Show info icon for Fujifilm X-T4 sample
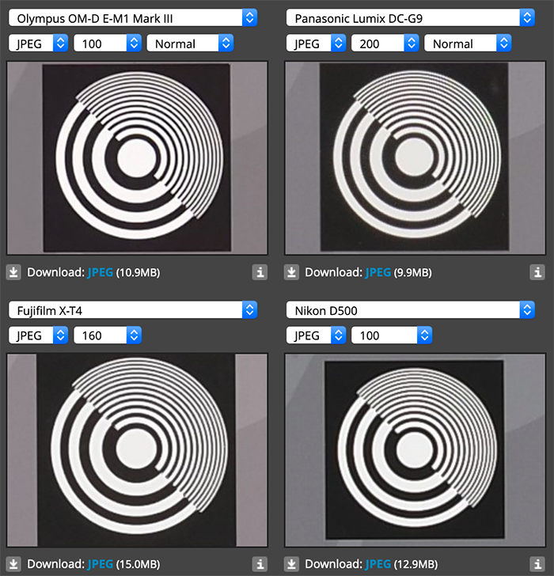 point(260,564)
